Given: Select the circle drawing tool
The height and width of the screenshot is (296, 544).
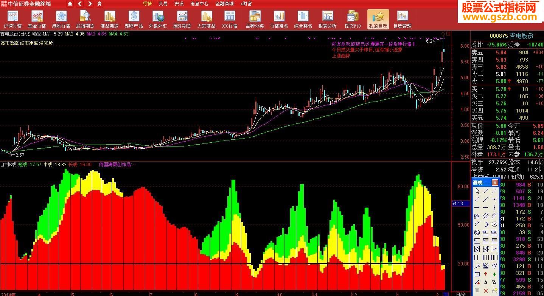Looking at the screenshot, I should coord(494,224).
